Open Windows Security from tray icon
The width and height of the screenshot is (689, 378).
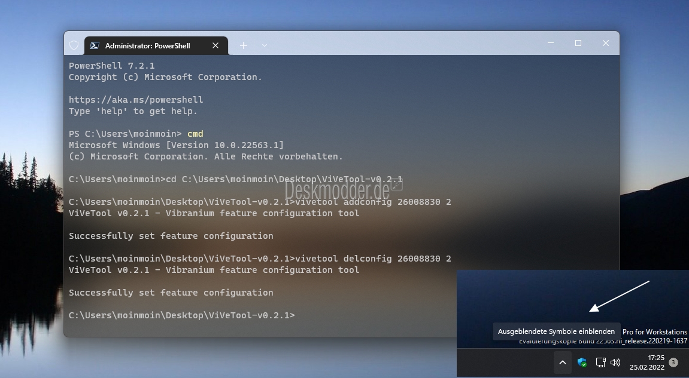pyautogui.click(x=582, y=362)
